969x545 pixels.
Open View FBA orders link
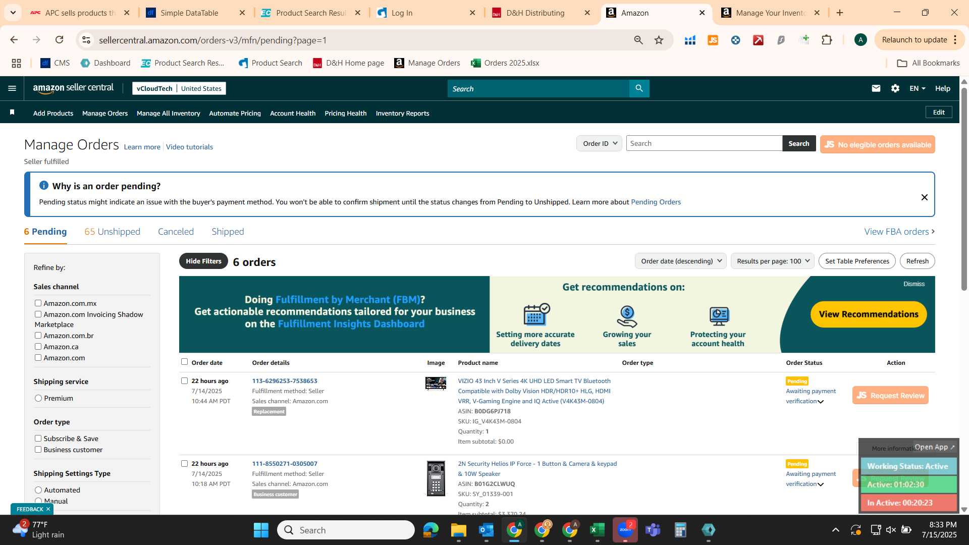click(x=899, y=232)
